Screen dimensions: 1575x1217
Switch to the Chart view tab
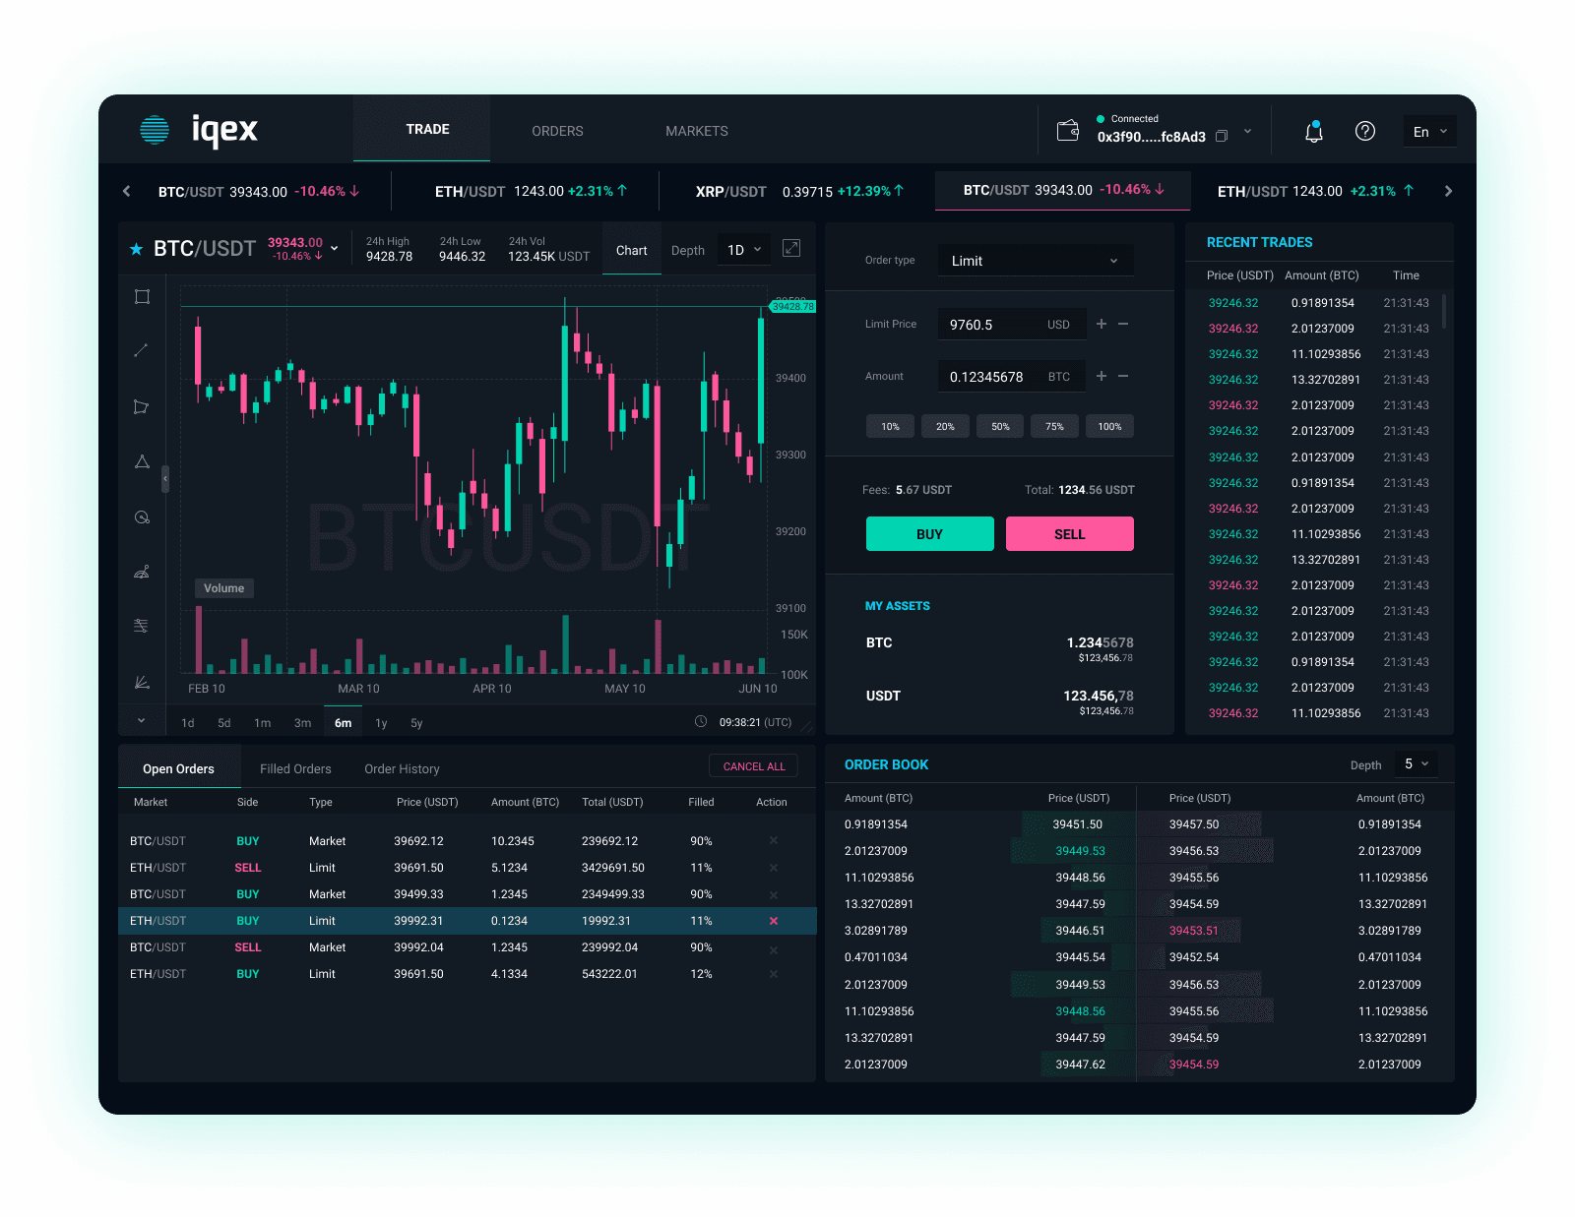click(632, 250)
